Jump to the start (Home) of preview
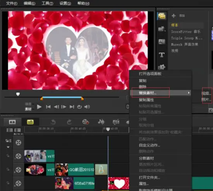 [x=48, y=107]
